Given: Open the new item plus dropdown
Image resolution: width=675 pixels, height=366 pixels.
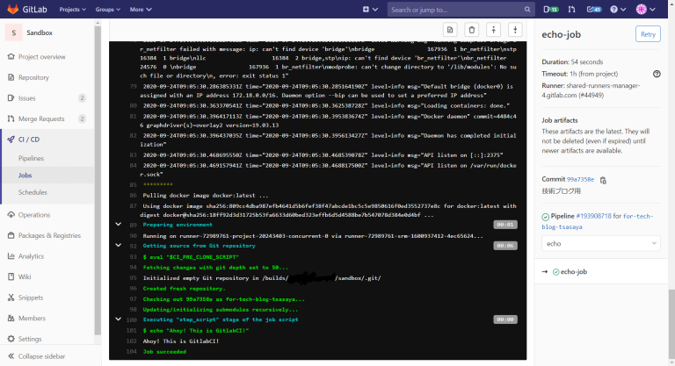Looking at the screenshot, I should [x=370, y=9].
